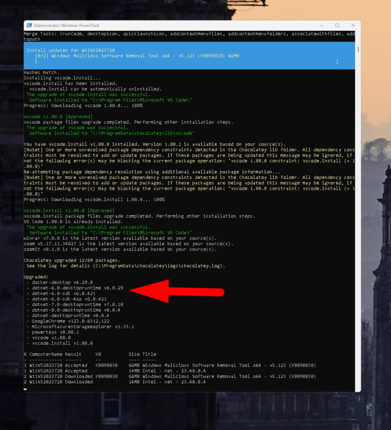The height and width of the screenshot is (430, 391).
Task: Click the 'GoogleChrome v123.0.6312.122' entry
Action: [x=71, y=321]
